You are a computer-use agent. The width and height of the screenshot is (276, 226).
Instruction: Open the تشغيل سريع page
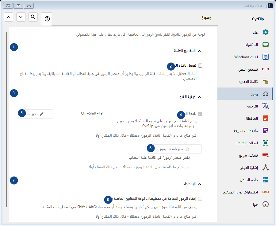click(245, 155)
